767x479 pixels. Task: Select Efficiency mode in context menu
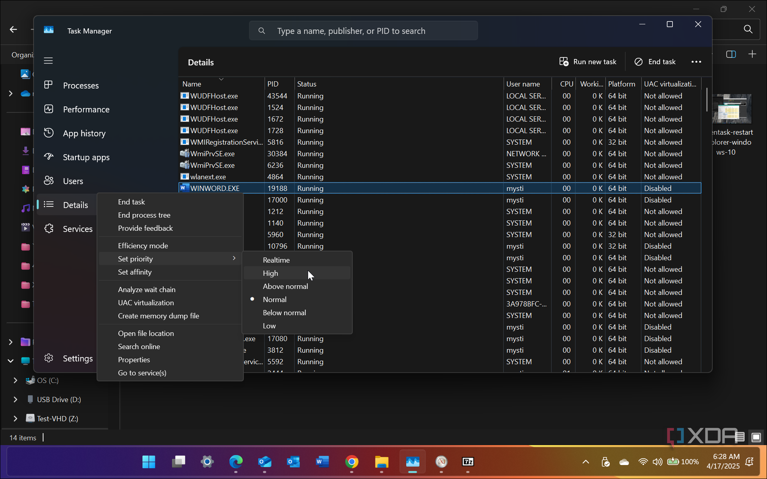click(x=170, y=246)
